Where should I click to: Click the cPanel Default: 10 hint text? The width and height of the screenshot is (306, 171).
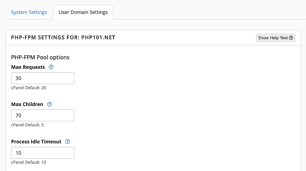tap(28, 162)
